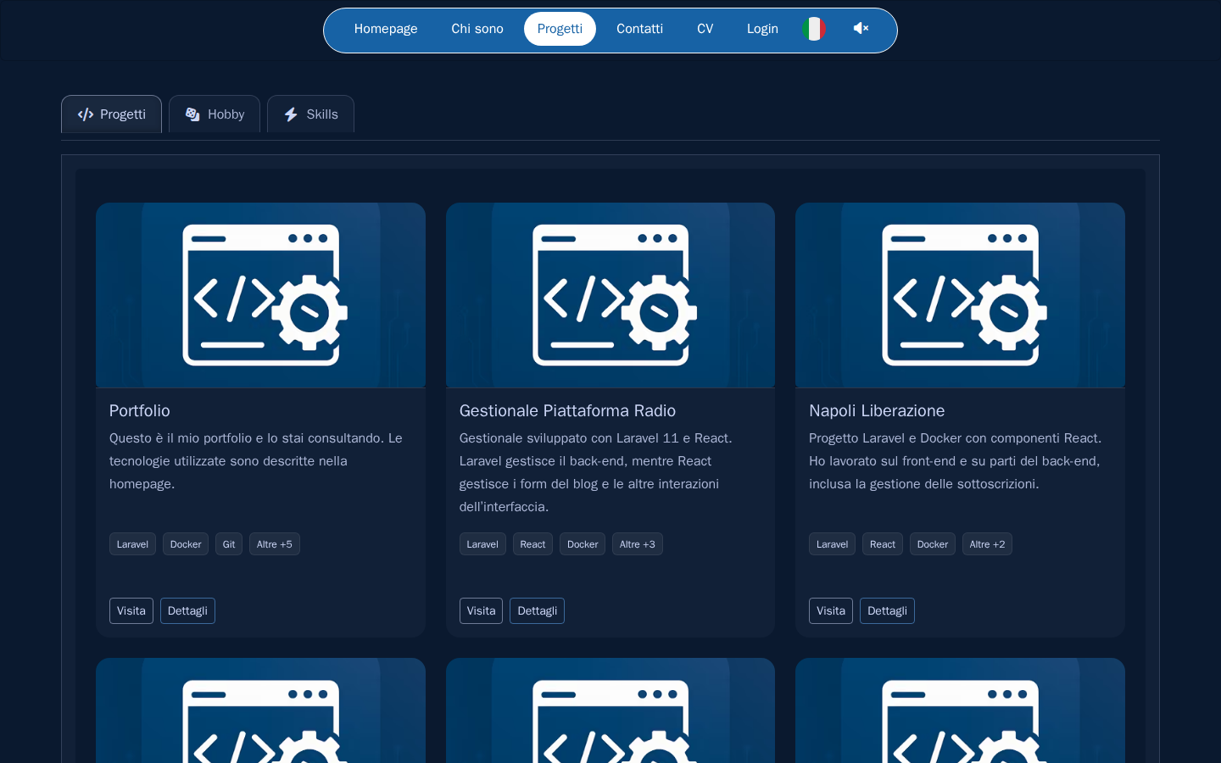Click Laravel tag on Napoli Liberazione card
The width and height of the screenshot is (1221, 763).
[x=832, y=544]
